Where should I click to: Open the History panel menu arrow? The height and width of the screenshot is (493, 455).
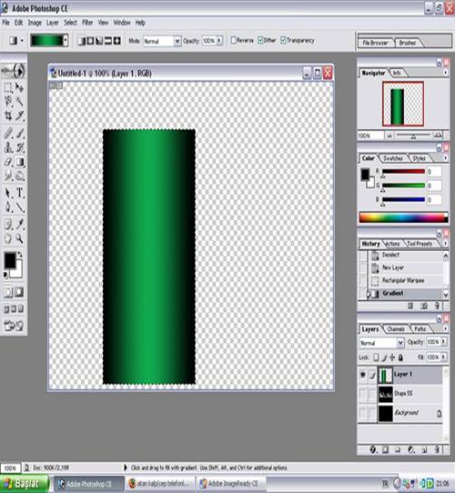point(446,244)
